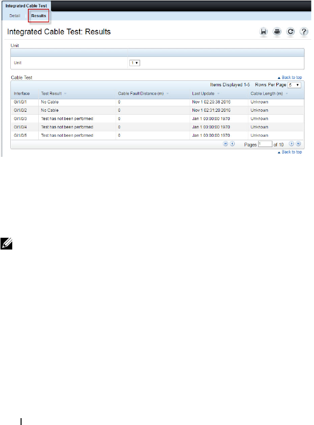The width and height of the screenshot is (314, 425).
Task: Click No Cable result for Gi1/0/2
Action: tap(49, 110)
